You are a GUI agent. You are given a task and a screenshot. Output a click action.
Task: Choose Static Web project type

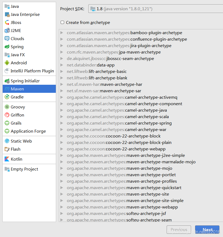29,141
